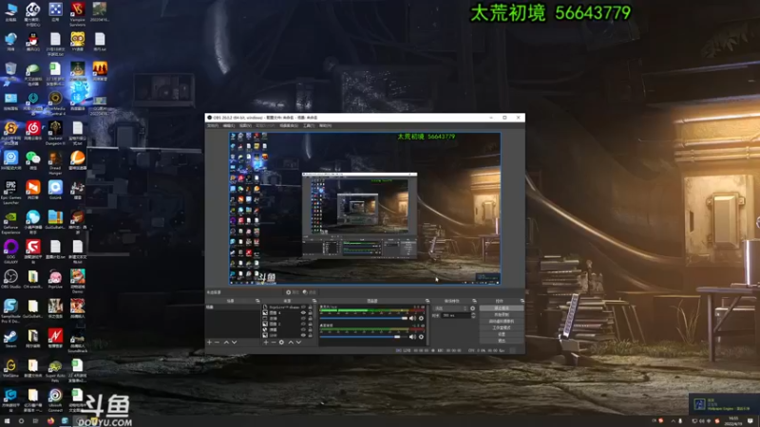The width and height of the screenshot is (760, 427).
Task: Open source properties via the Sources gear icon
Action: pyautogui.click(x=281, y=343)
